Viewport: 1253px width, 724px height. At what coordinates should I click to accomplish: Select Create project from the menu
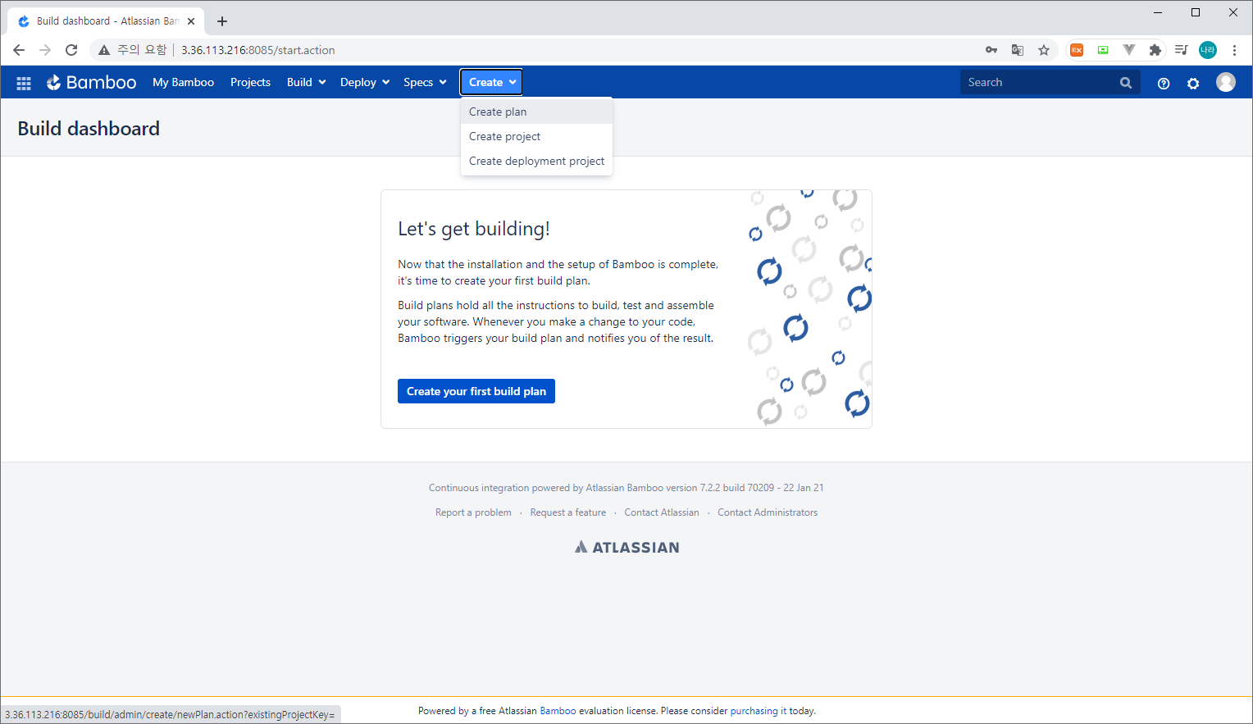(536, 136)
